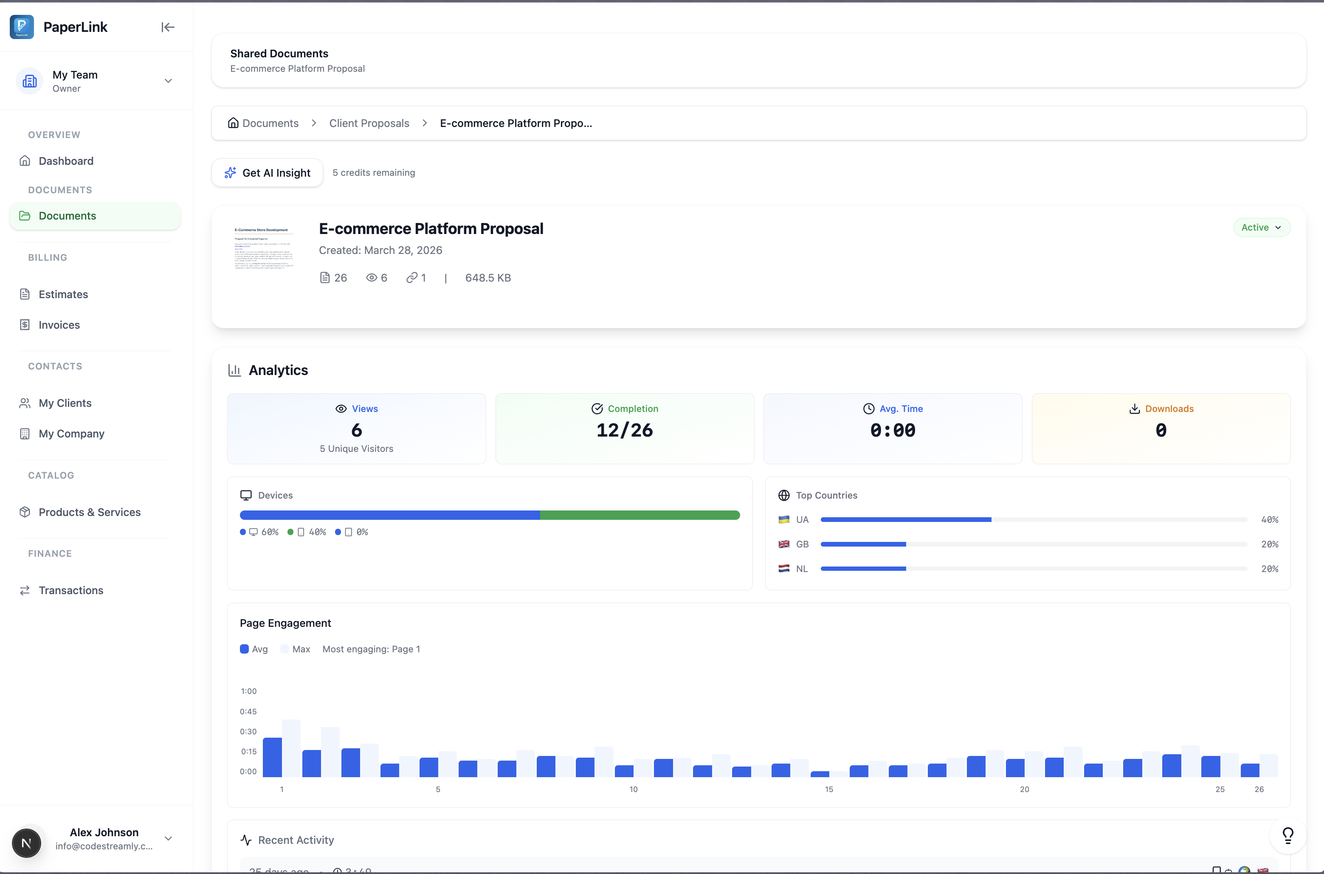This screenshot has height=874, width=1324.
Task: Click the Analytics bar chart icon
Action: [234, 370]
